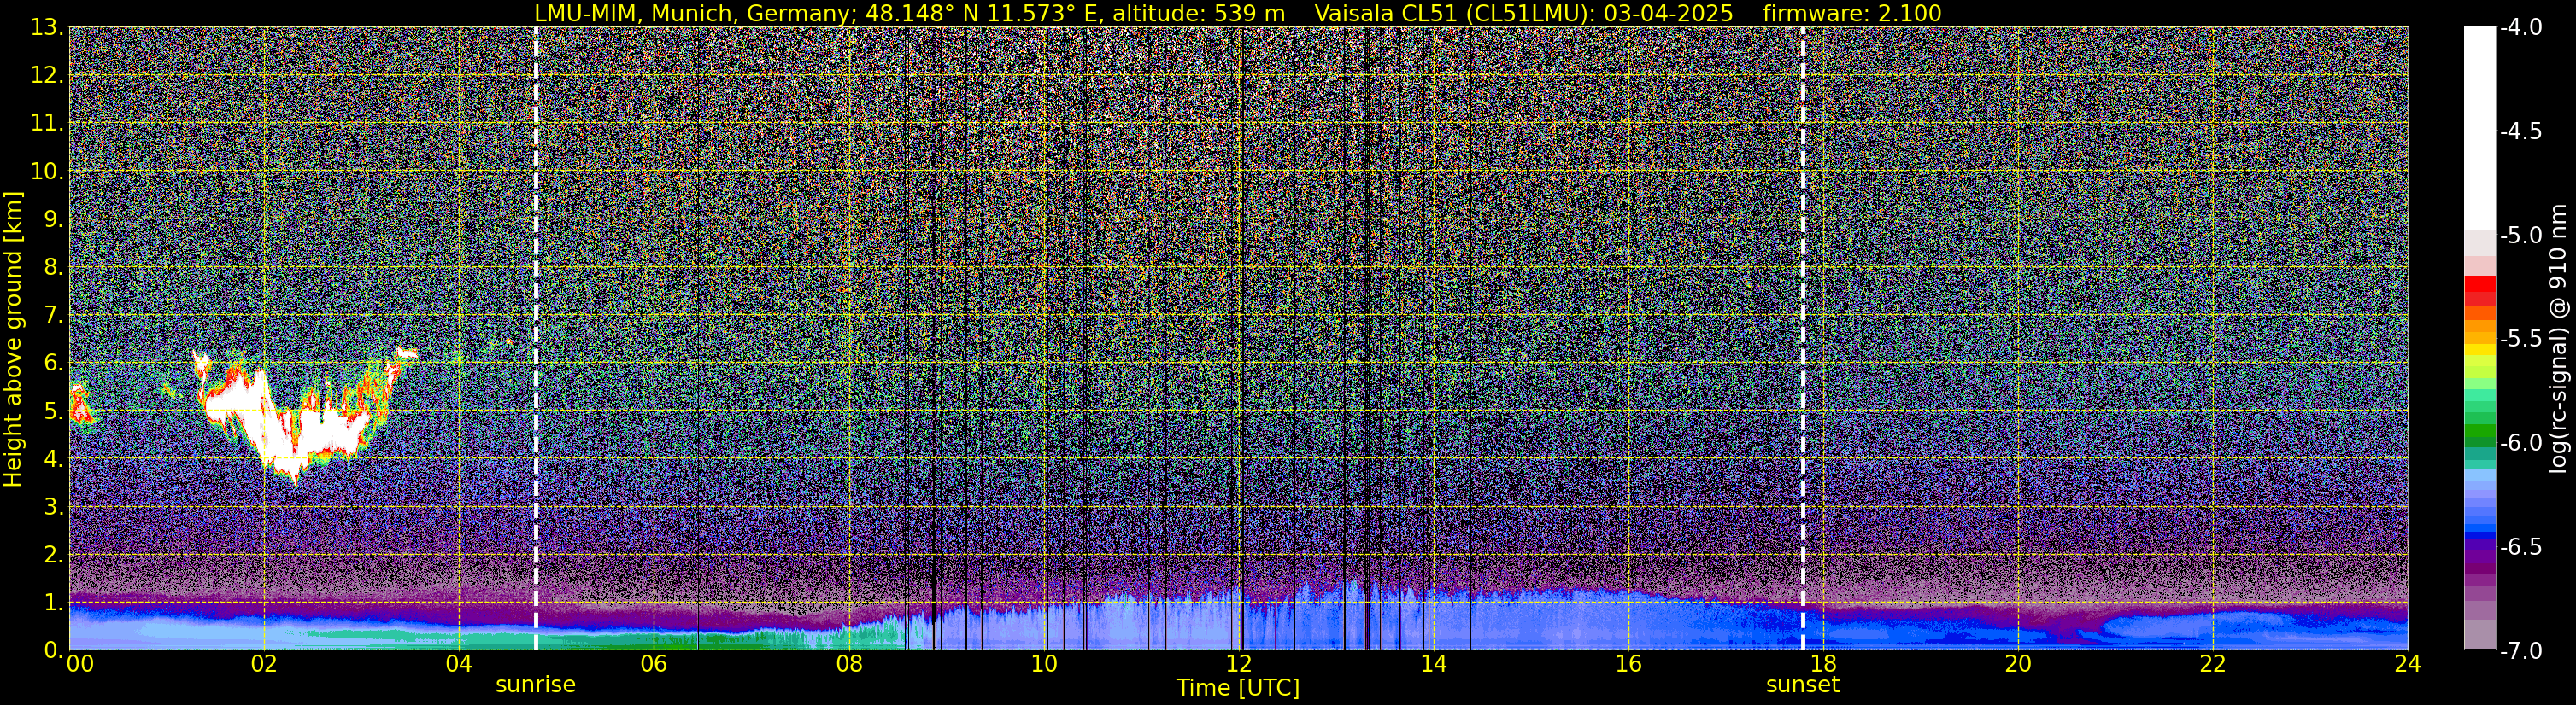Click the '12' time axis tick label
Viewport: 2576px width, 705px height.
click(1239, 663)
